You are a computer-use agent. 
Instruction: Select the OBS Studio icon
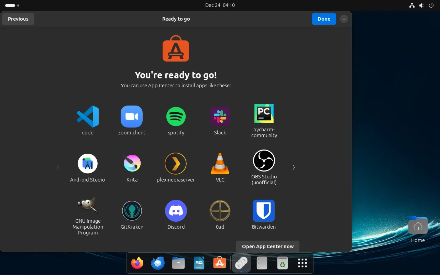click(264, 161)
